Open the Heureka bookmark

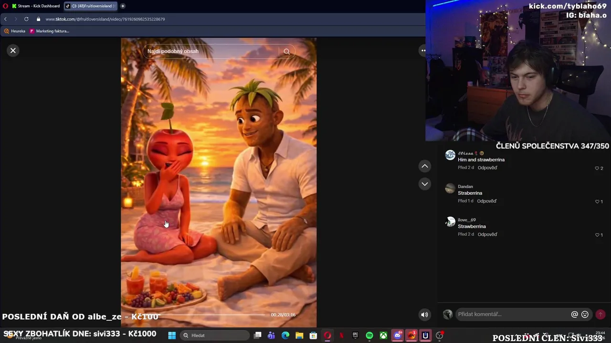pyautogui.click(x=14, y=31)
